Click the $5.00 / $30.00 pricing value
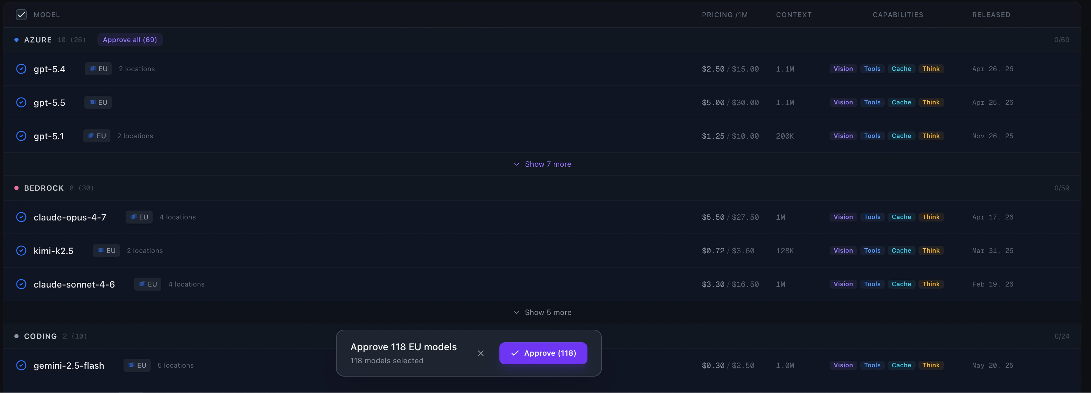 730,102
